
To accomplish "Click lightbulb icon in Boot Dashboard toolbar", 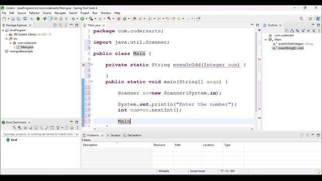I will pos(58,128).
